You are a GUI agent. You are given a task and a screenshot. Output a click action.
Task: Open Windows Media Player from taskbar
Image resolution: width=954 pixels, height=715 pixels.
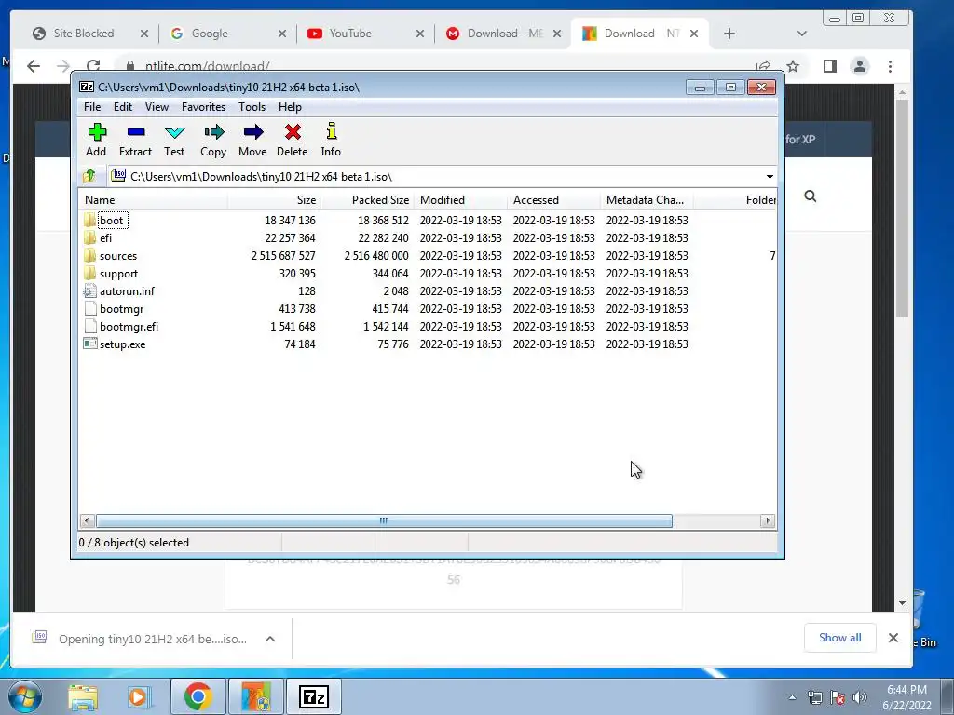(x=138, y=696)
